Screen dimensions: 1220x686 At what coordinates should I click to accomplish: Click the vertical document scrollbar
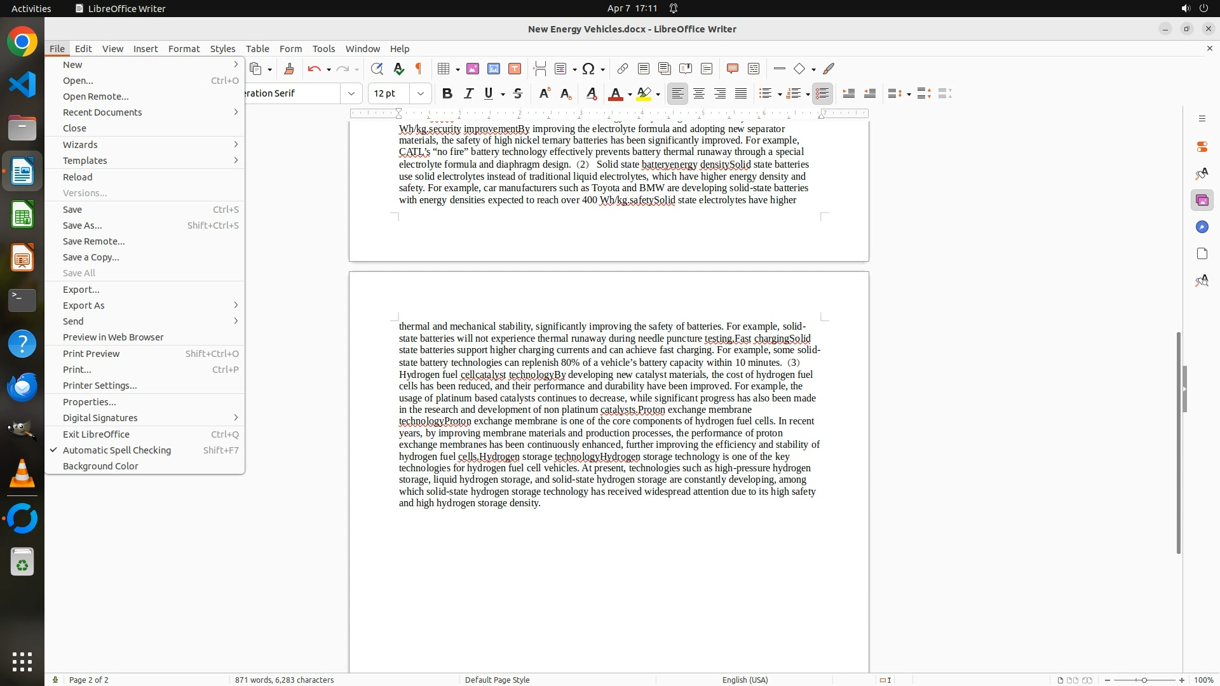point(1178,442)
